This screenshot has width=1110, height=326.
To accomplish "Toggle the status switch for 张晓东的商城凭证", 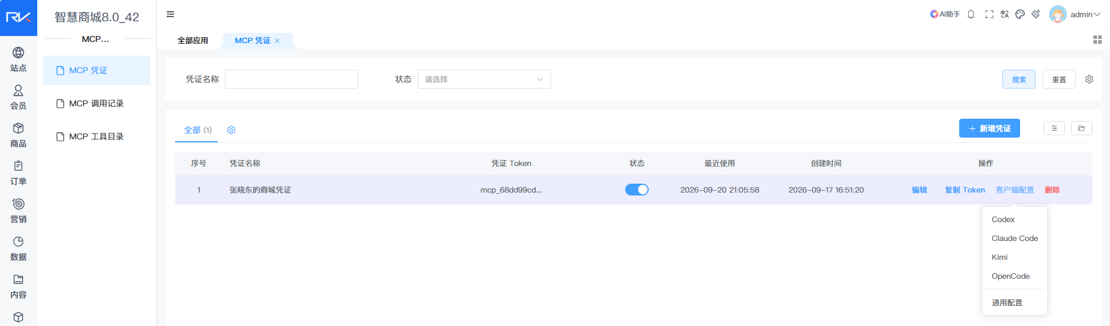I will point(637,190).
